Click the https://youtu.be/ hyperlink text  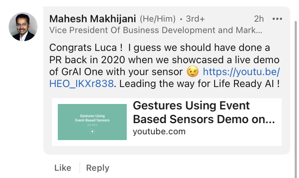[241, 72]
